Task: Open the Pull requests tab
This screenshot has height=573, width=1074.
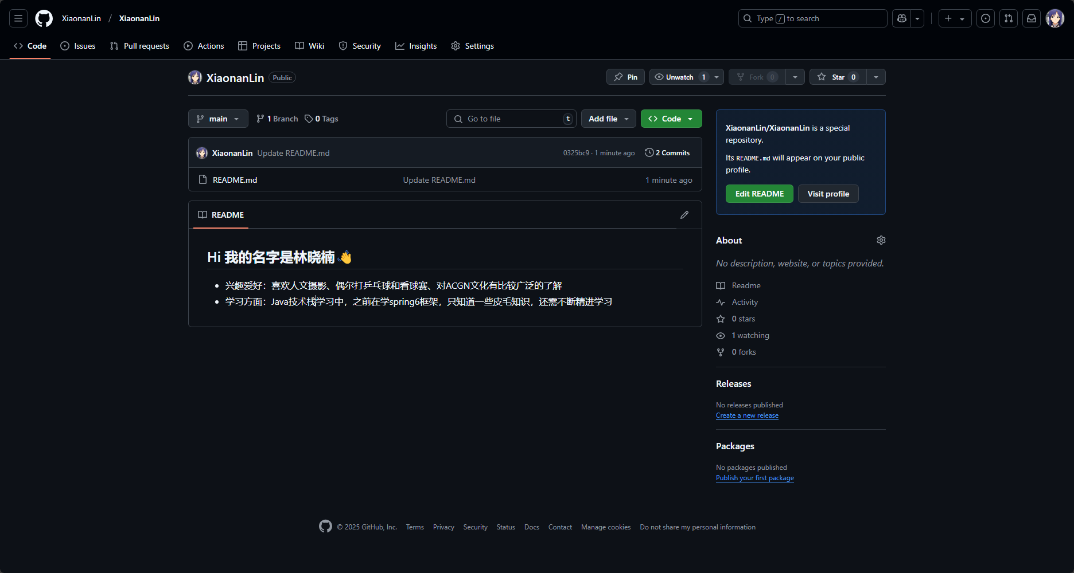Action: (139, 46)
